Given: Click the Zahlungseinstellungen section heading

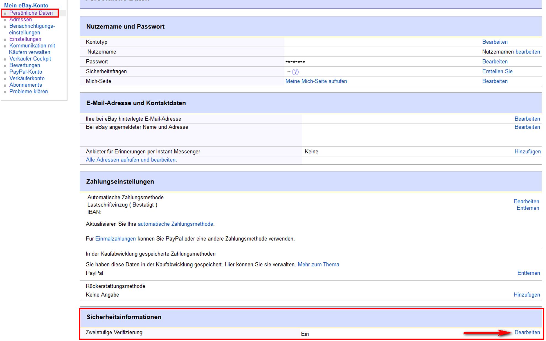Looking at the screenshot, I should [120, 182].
